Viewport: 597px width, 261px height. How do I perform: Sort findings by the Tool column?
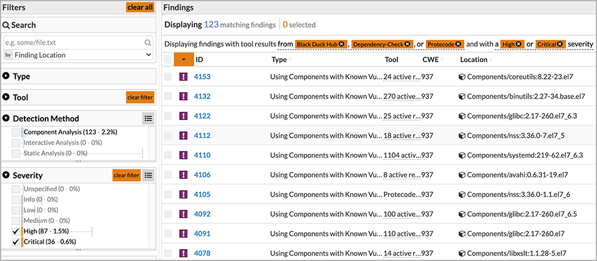(x=392, y=60)
